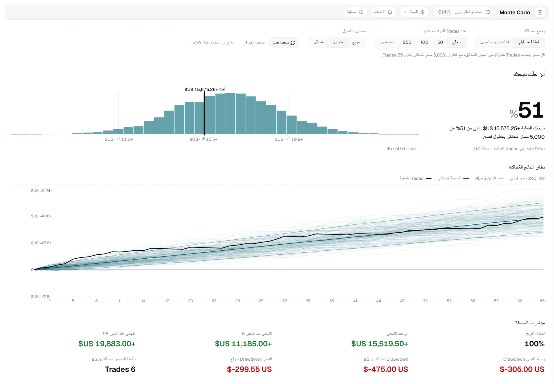This screenshot has height=384, width=554.
Task: Click the 51% result value
Action: tap(527, 110)
